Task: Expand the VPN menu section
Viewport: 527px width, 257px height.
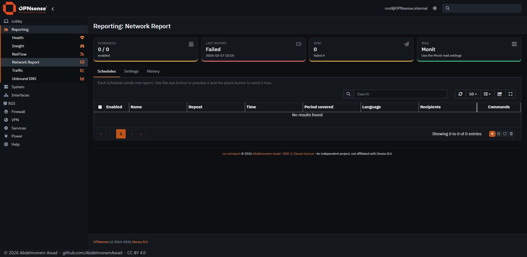Action: tap(44, 120)
